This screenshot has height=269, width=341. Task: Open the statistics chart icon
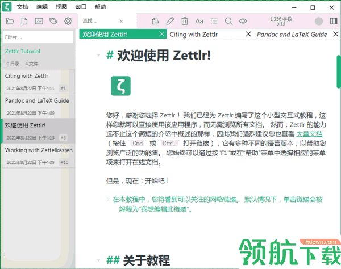39,21
